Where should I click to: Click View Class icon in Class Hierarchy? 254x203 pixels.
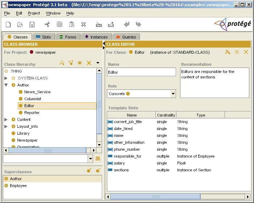pos(62,63)
